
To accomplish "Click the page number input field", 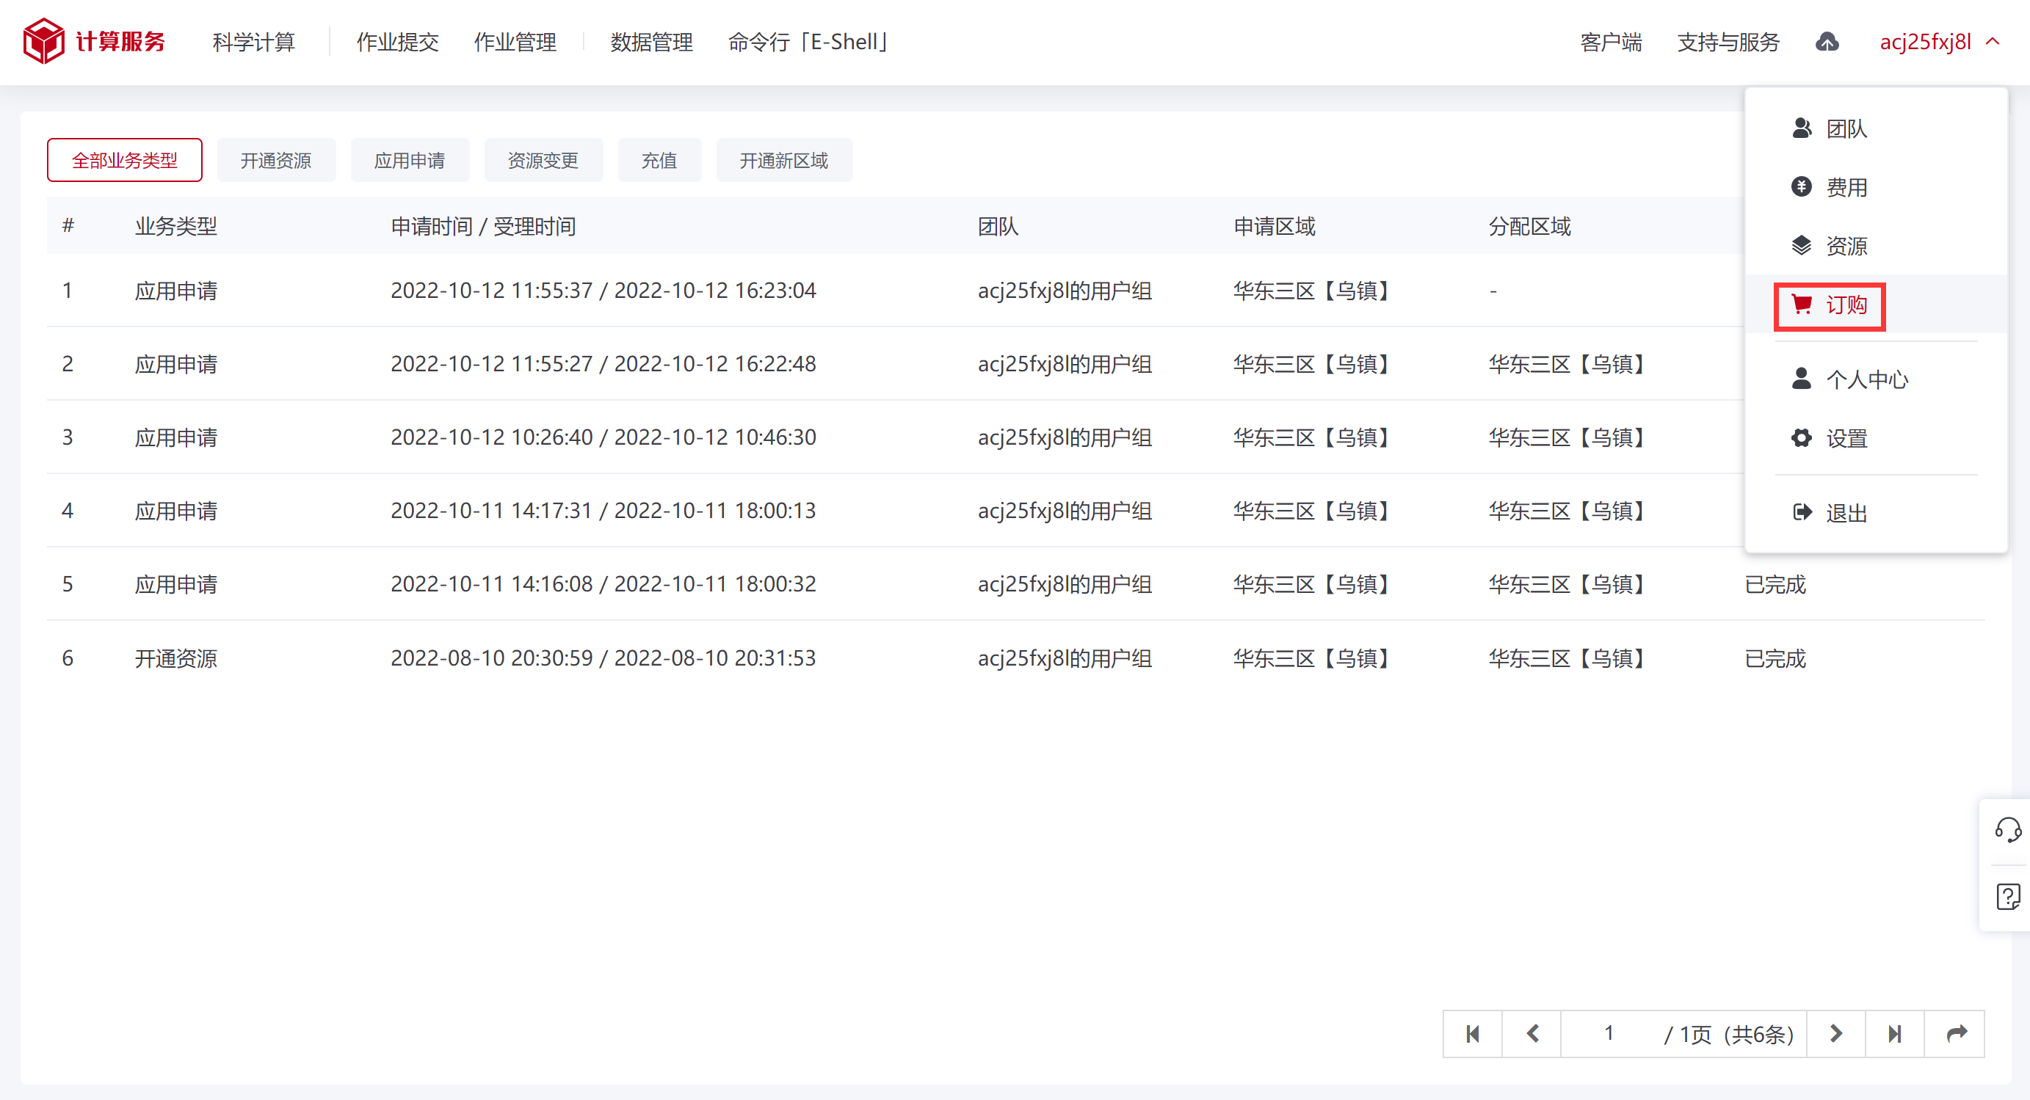I will [x=1609, y=1034].
